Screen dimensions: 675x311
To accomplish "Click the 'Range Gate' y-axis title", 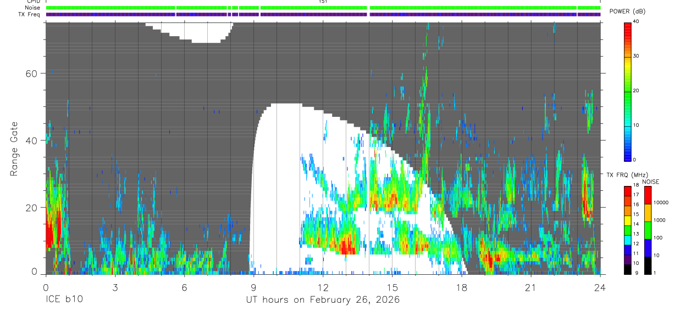I will (14, 149).
